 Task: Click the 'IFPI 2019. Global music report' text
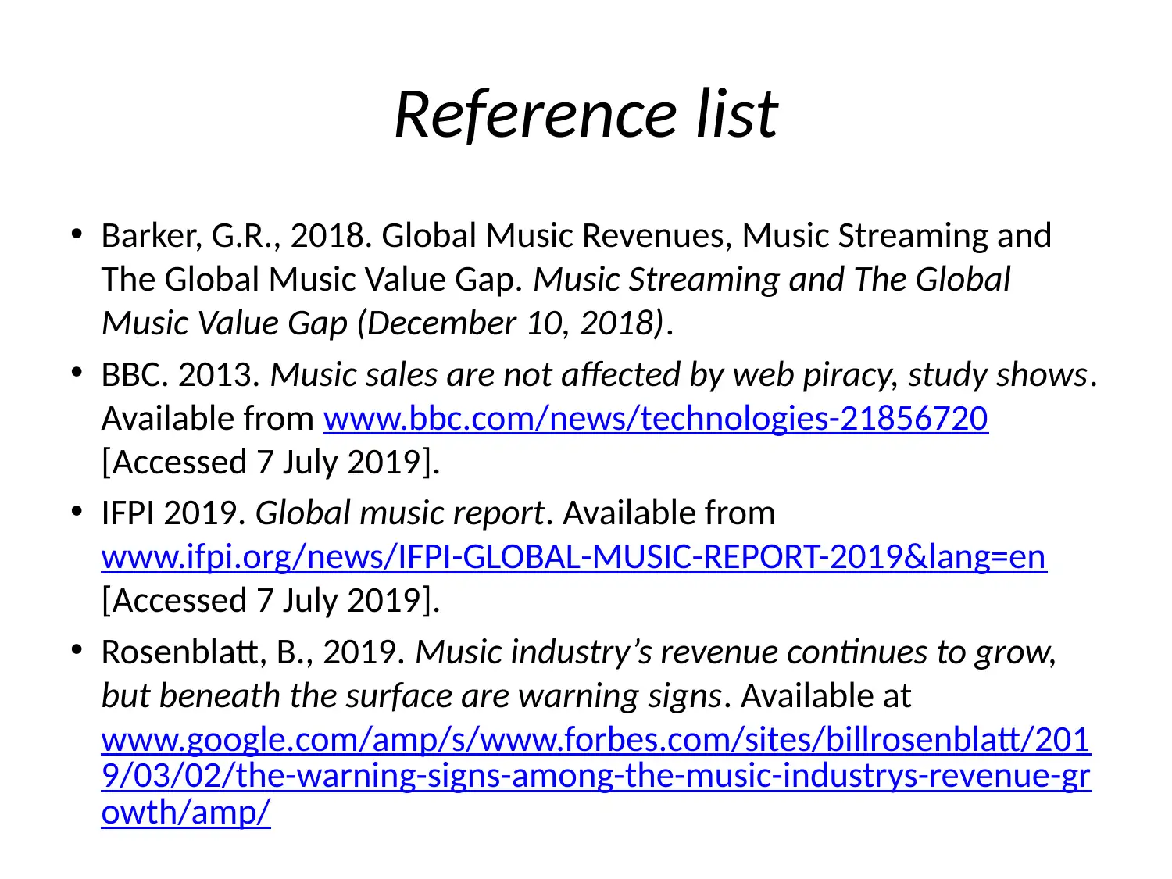coord(323,514)
